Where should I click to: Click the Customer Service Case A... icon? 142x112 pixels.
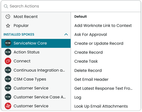click(x=8, y=97)
